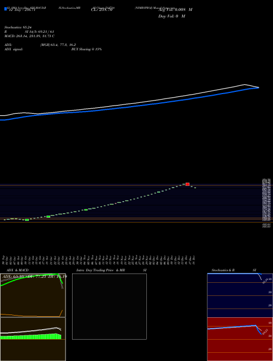Viewport: 273px width, 361px height.
Task: Click the 'Stochastics: 85.24' reading
Action: coord(18,27)
